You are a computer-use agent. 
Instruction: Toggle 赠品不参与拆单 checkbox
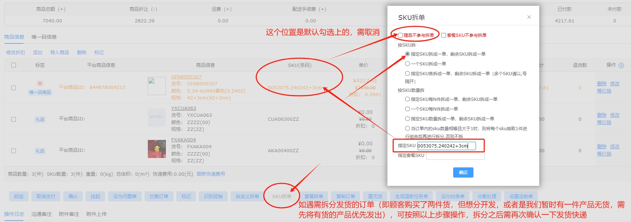point(400,35)
